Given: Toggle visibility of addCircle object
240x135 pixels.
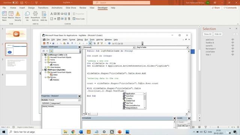Looking at the screenshot, I should (x=232, y=40).
